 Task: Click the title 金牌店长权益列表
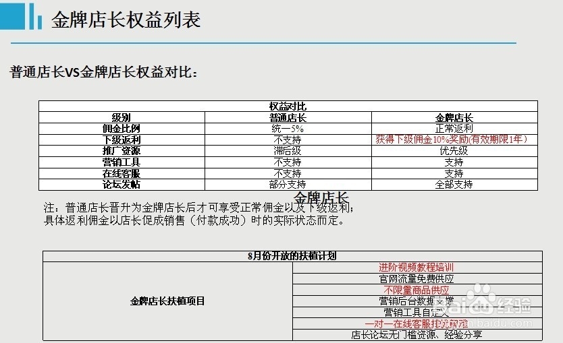click(126, 20)
